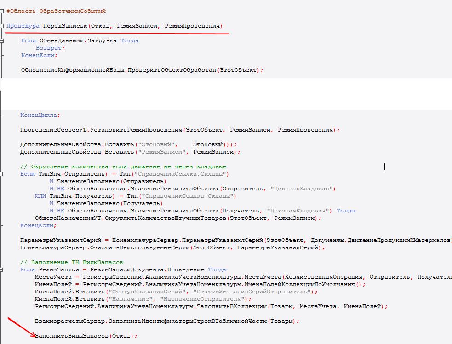The image size is (452, 344).
Task: Collapse the ОбработчикиСобытий region fold marker
Action: (2, 11)
